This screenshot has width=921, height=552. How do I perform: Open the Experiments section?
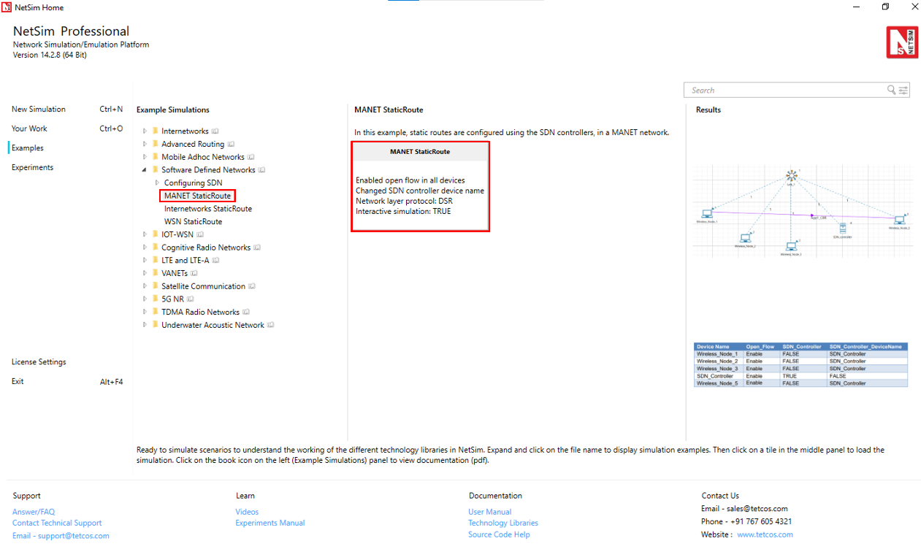tap(32, 167)
